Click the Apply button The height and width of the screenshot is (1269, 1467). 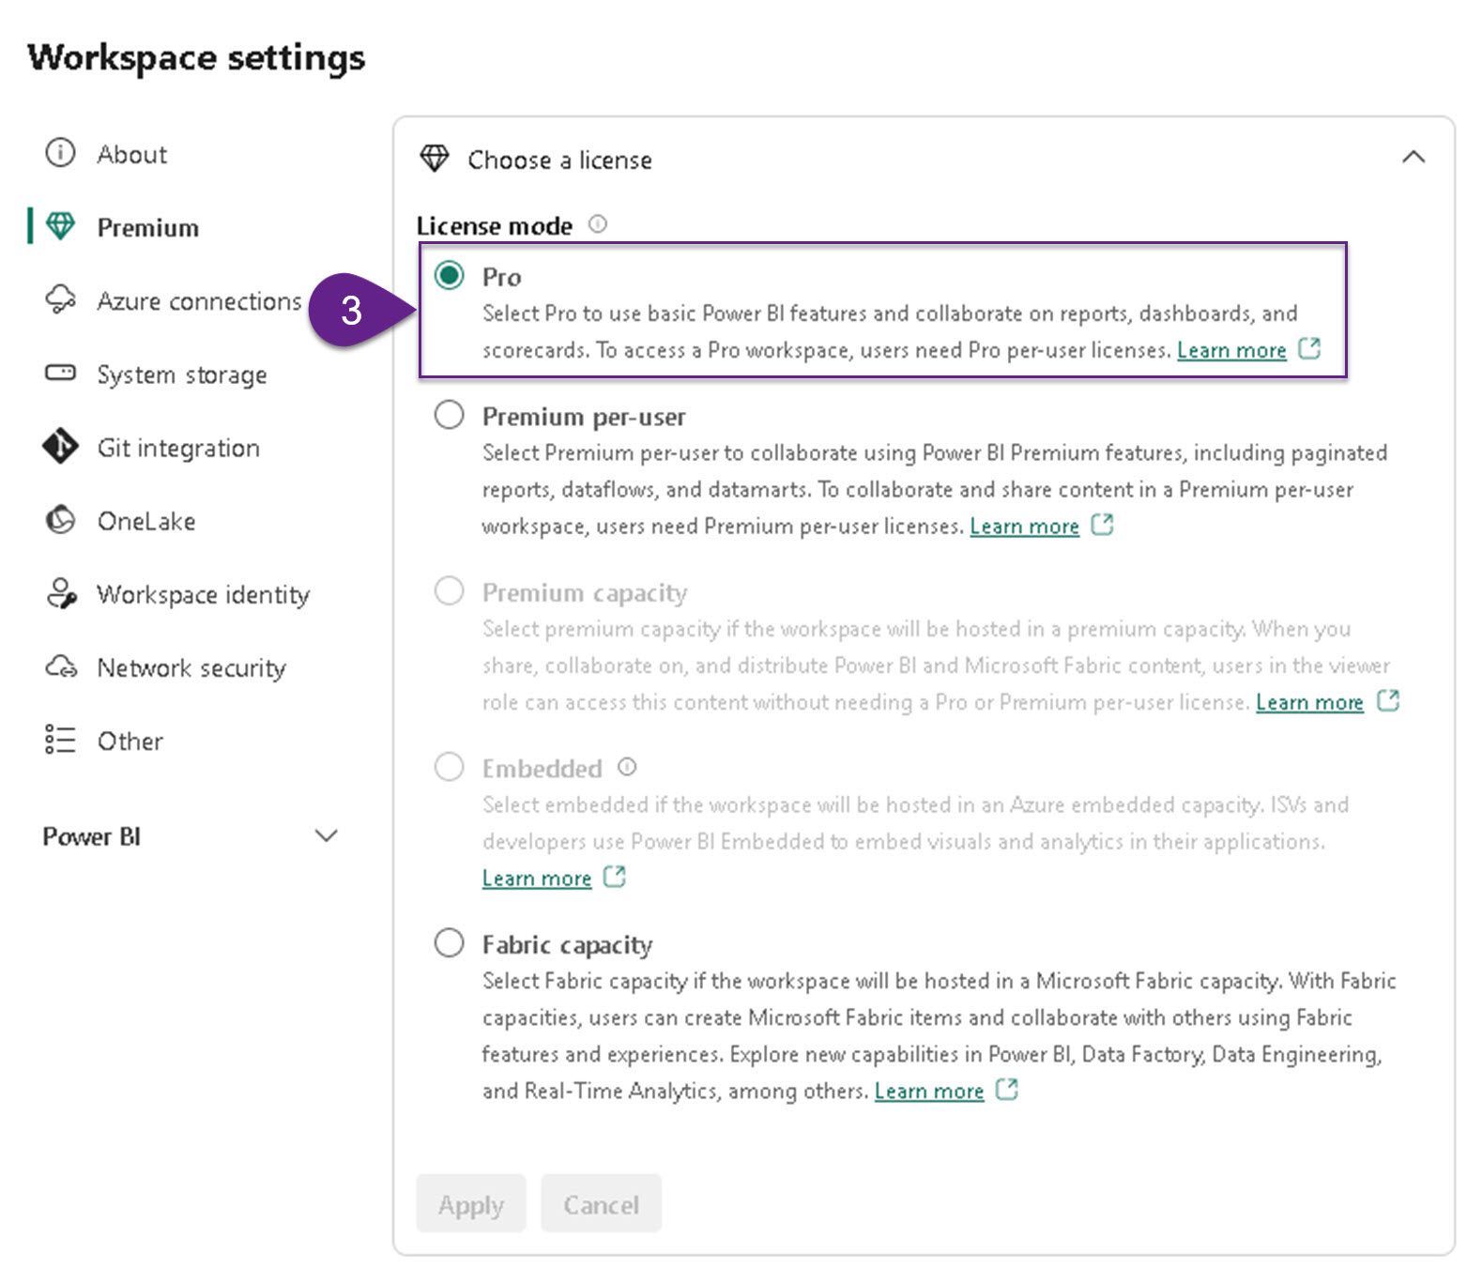(471, 1203)
